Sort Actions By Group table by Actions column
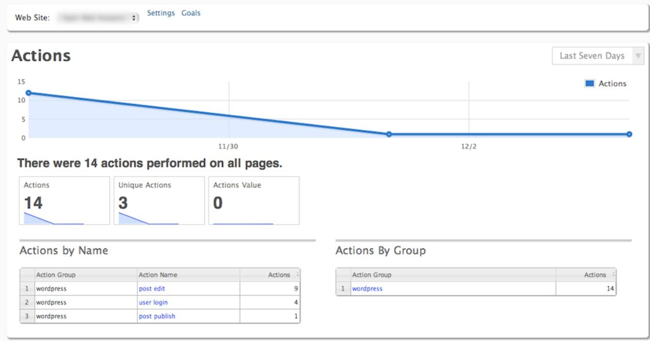This screenshot has height=341, width=650. pyautogui.click(x=595, y=275)
